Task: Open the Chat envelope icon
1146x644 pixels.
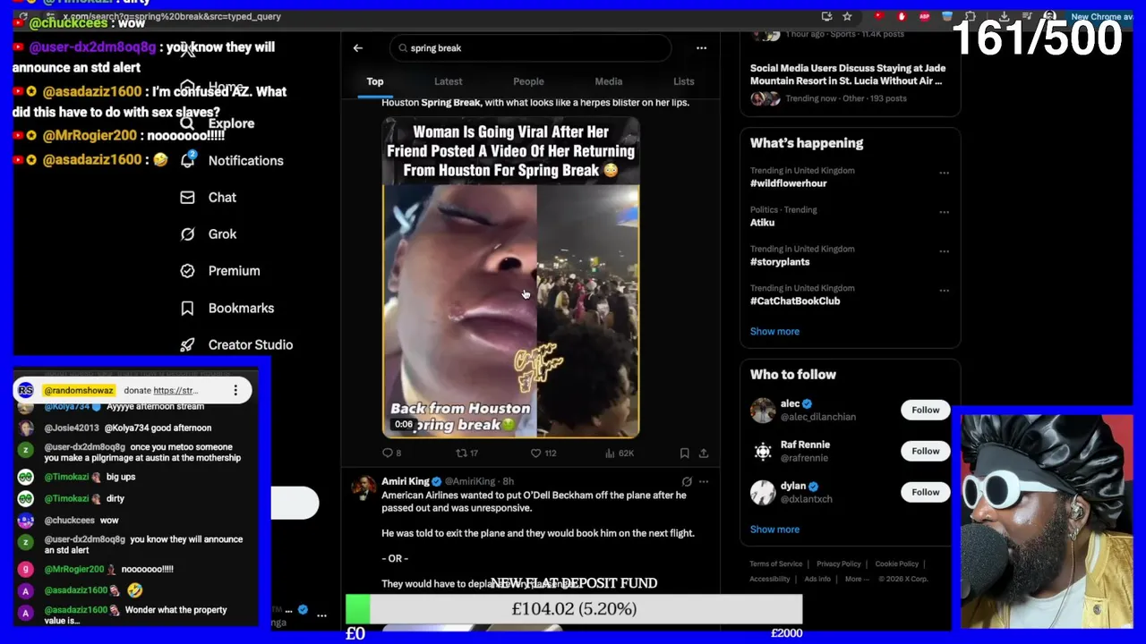Action: click(x=187, y=197)
